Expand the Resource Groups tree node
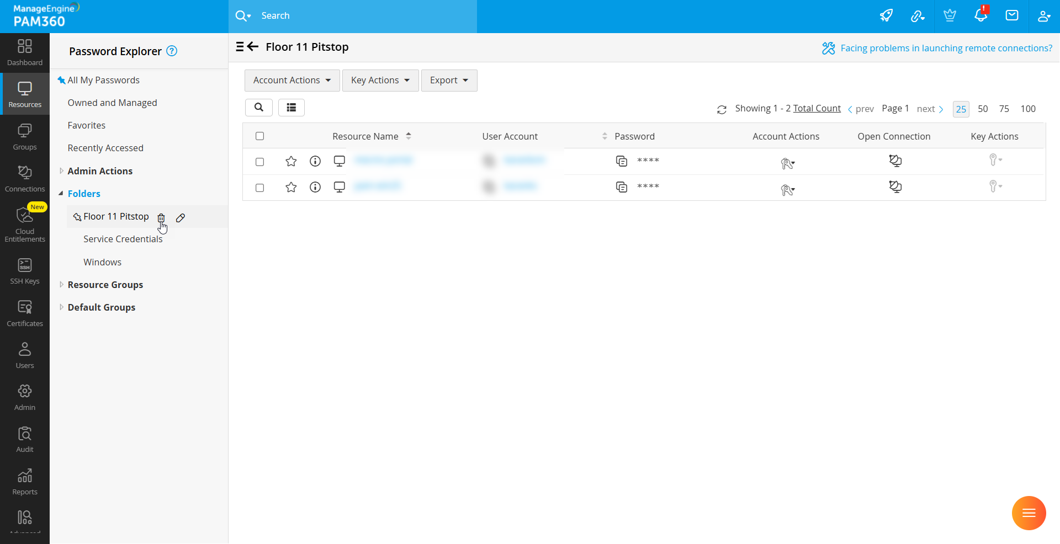 coord(61,285)
